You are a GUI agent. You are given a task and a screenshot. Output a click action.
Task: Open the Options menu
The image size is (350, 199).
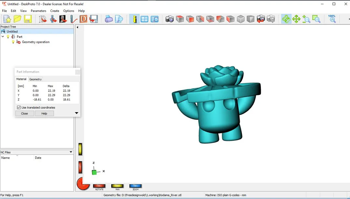68,11
